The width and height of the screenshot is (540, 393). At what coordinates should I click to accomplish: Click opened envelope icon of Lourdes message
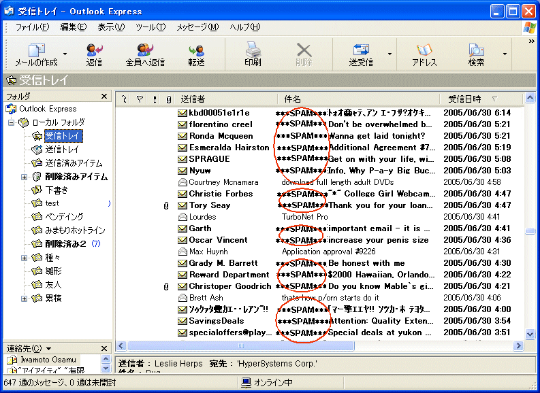pos(182,217)
